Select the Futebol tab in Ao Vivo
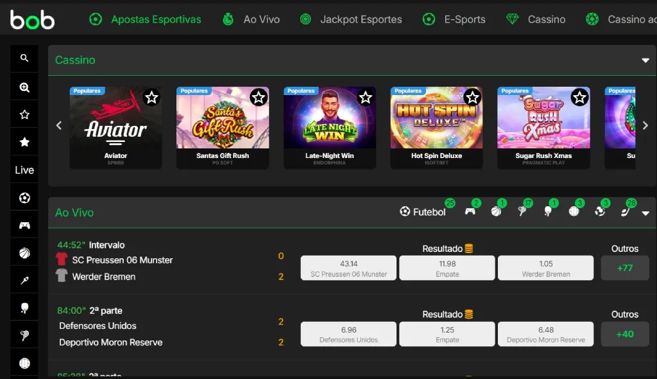 tap(422, 212)
